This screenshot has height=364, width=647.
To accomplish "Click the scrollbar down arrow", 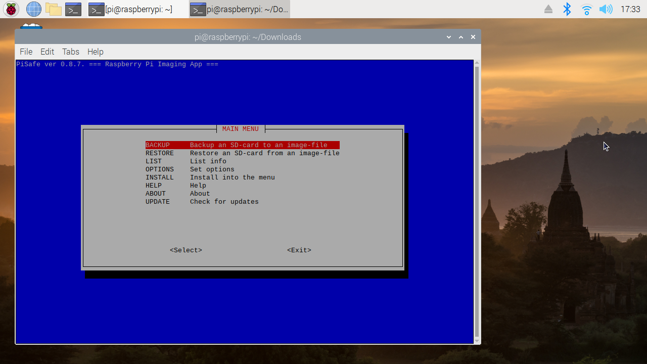I will pos(477,341).
